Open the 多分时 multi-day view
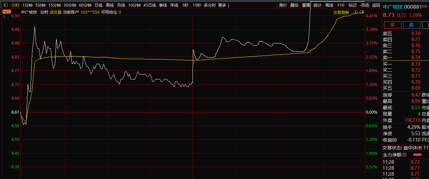The width and height of the screenshot is (429, 179). click(x=210, y=5)
